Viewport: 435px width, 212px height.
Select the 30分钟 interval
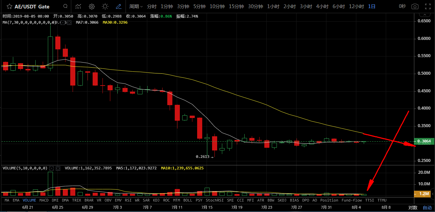click(256, 6)
